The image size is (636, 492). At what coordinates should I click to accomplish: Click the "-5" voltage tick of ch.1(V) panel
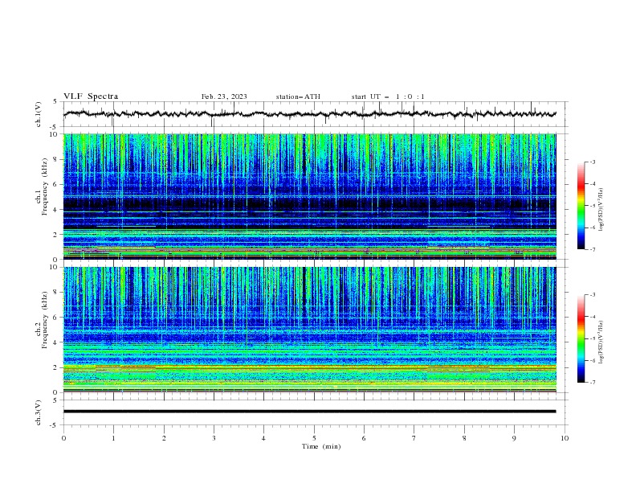[x=55, y=127]
